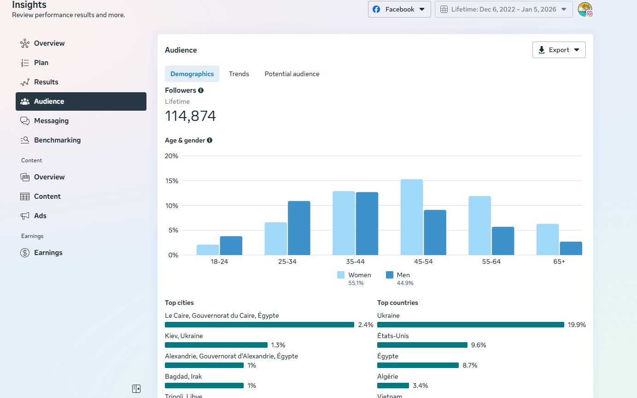The width and height of the screenshot is (637, 398).
Task: Click the info icon beside Age & gender
Action: point(210,140)
